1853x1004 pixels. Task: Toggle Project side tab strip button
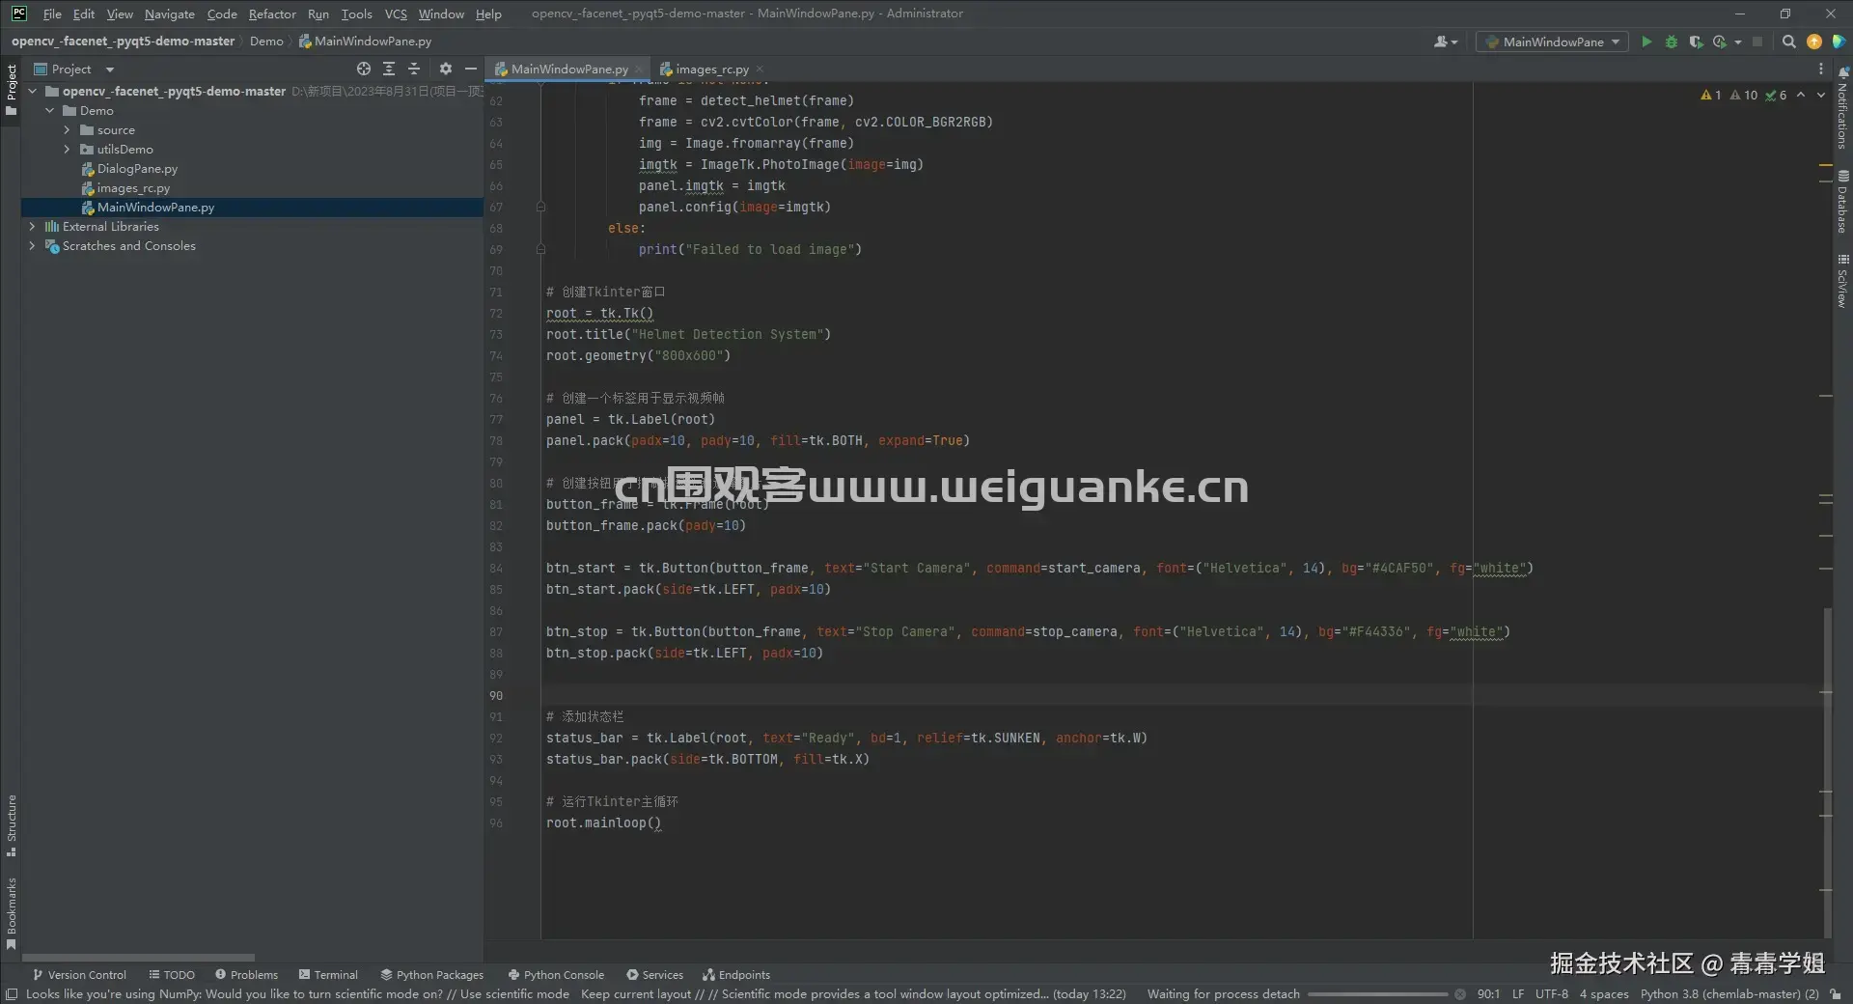tap(12, 89)
